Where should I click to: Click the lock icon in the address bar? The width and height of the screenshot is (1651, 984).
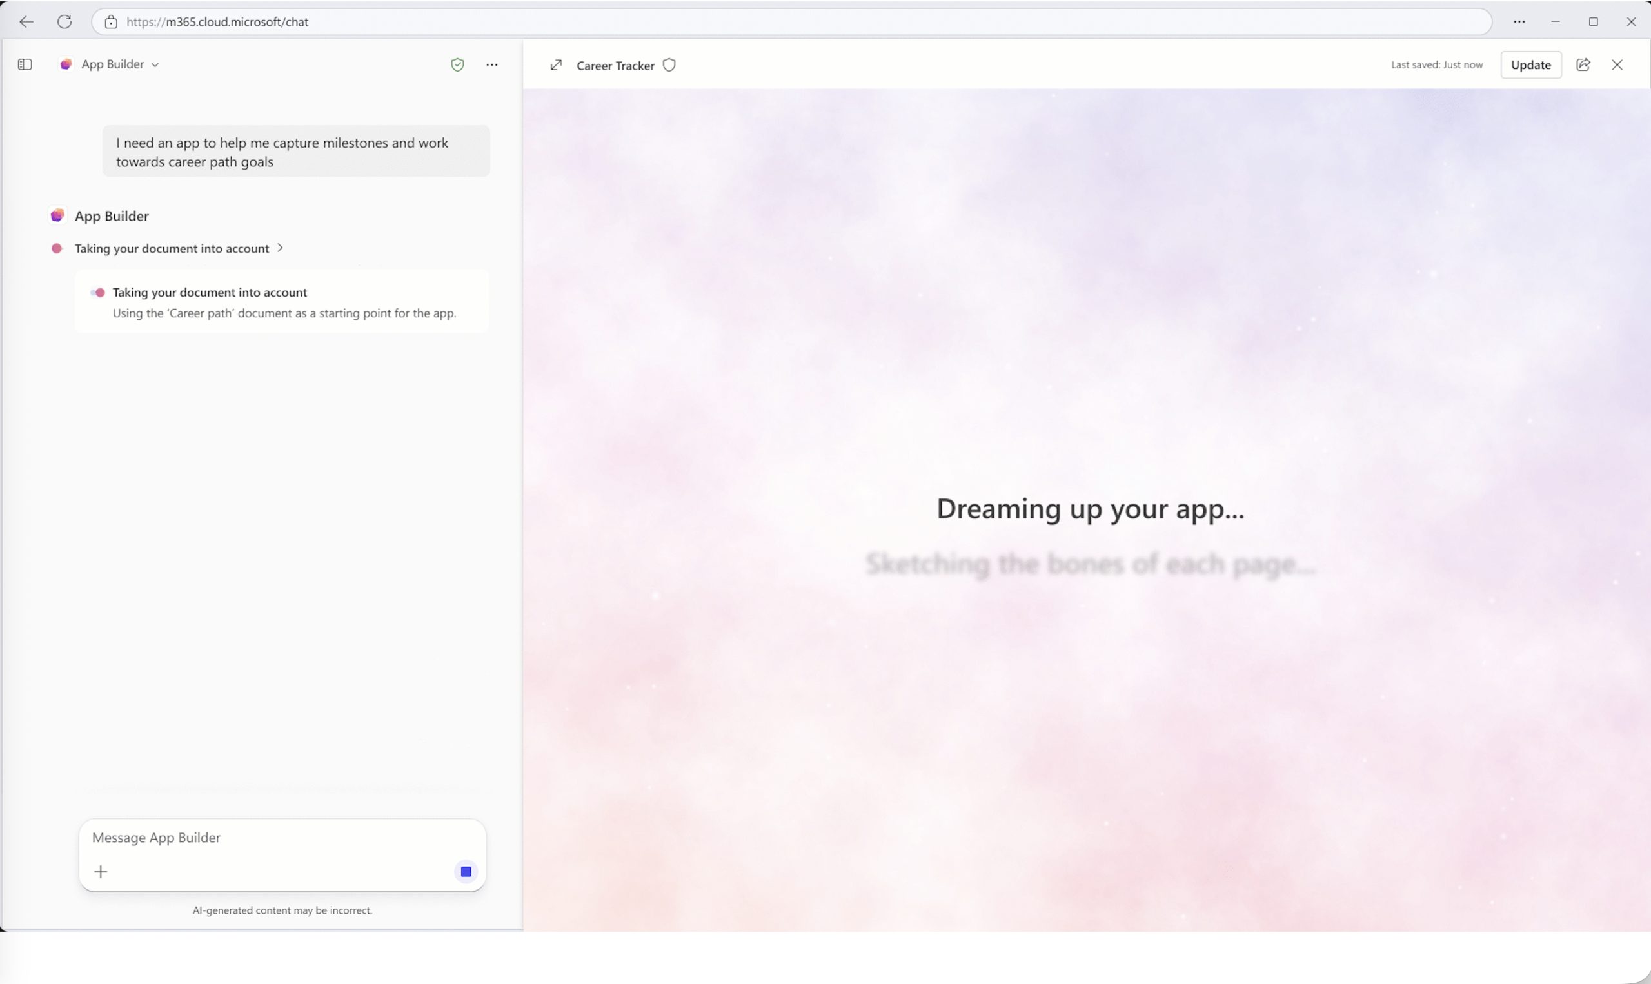coord(110,21)
